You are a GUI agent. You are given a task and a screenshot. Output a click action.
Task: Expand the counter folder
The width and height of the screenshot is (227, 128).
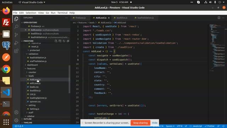(32, 72)
